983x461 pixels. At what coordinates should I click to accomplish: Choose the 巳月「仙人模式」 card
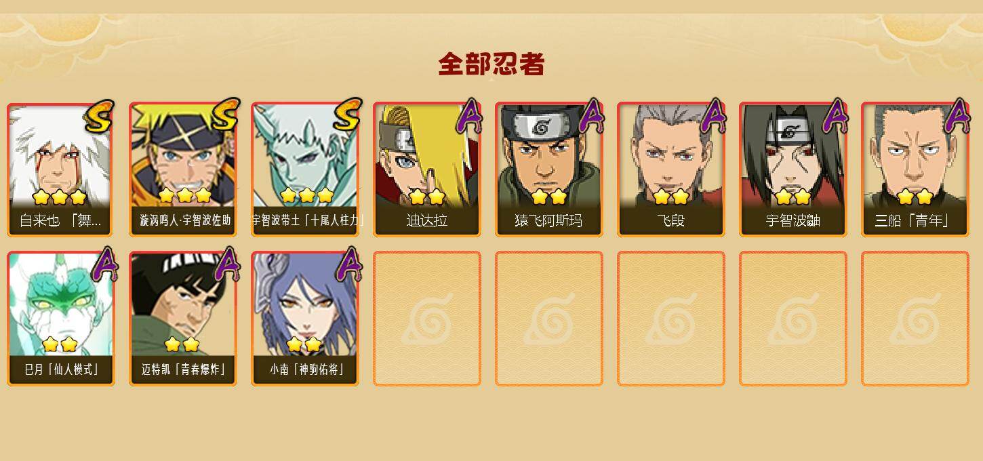[x=61, y=319]
